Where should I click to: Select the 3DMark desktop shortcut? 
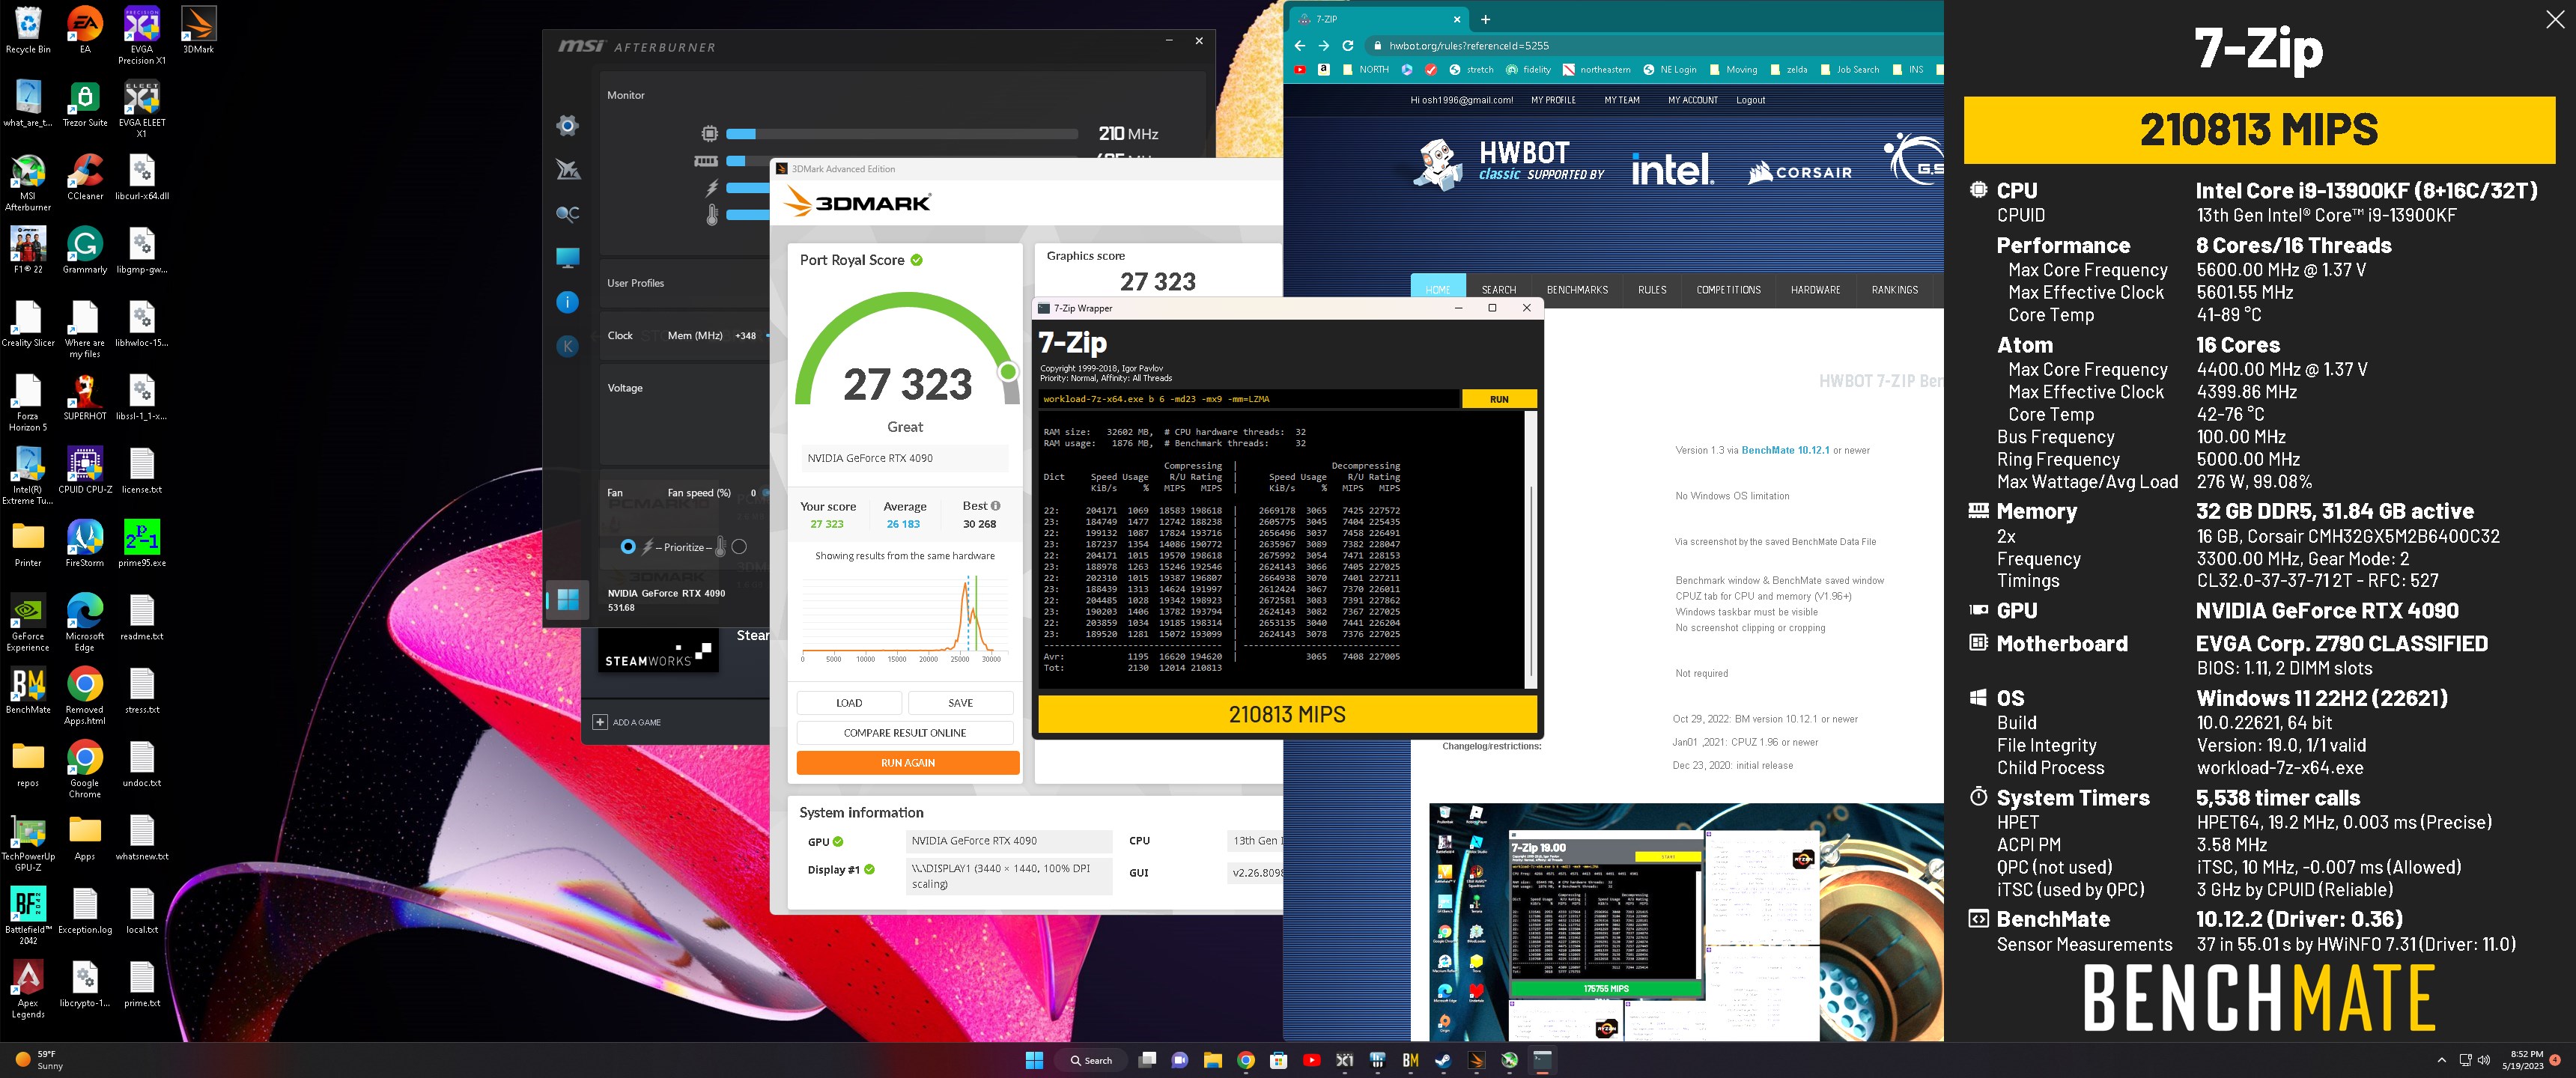pos(198,30)
